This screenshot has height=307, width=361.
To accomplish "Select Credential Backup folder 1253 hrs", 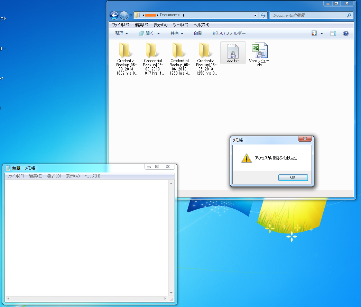I will 179,59.
